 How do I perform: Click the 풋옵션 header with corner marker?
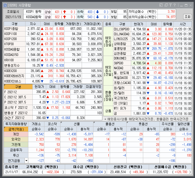(143, 124)
